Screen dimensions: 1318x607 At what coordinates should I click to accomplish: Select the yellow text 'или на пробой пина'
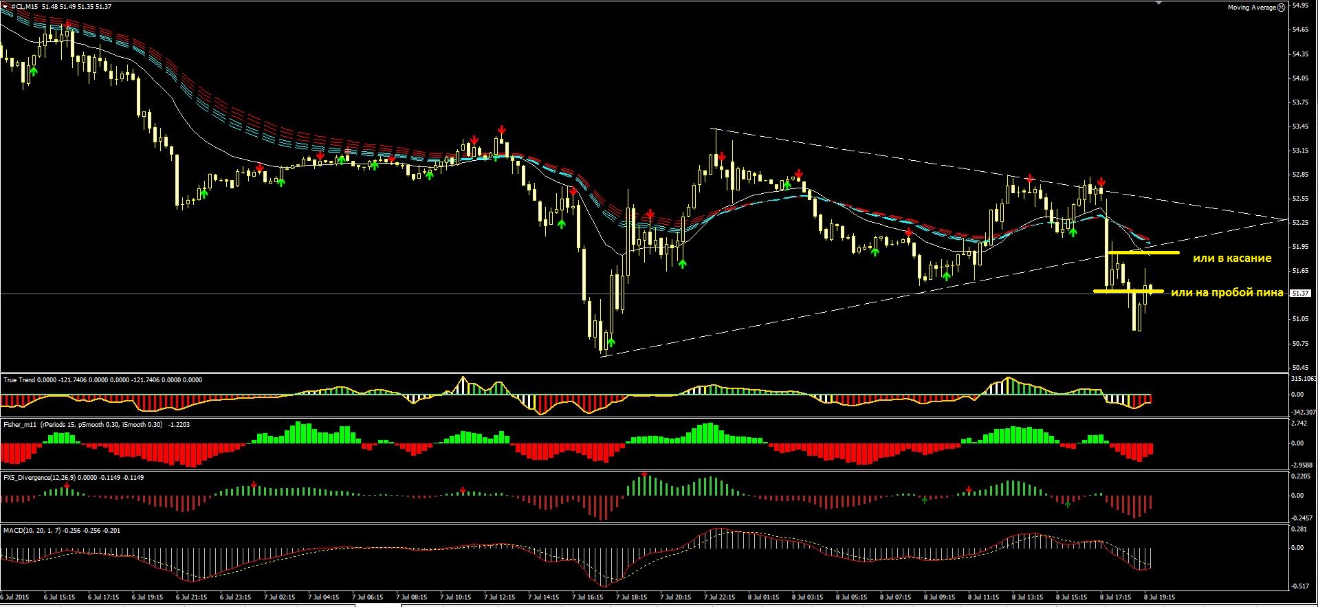[1227, 293]
